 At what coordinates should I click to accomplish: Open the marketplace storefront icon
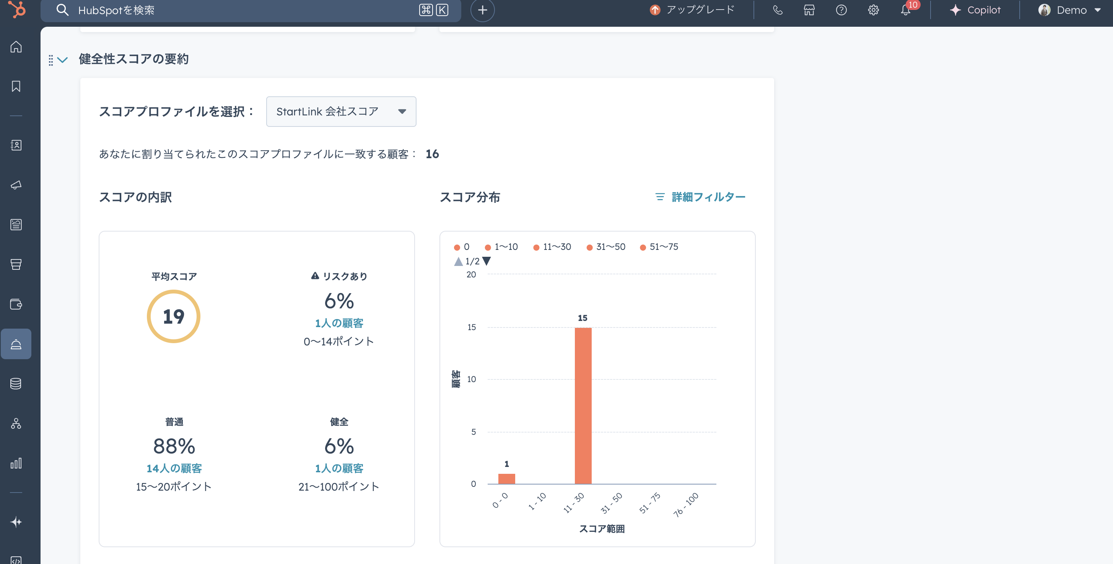pyautogui.click(x=809, y=10)
